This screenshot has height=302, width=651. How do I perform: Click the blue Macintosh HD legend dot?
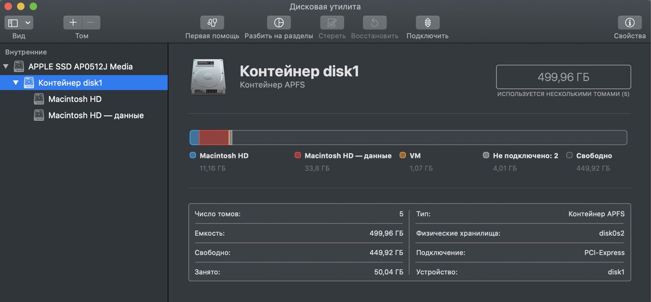(193, 155)
